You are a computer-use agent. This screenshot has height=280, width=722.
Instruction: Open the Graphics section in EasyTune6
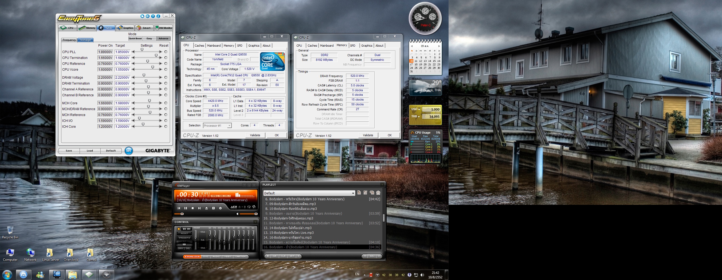[125, 28]
